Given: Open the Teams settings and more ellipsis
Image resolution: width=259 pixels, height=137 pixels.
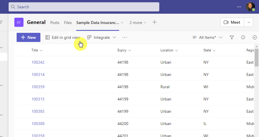Looking at the screenshot, I should pos(239,7).
